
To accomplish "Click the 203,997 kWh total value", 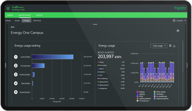I will pos(109,57).
